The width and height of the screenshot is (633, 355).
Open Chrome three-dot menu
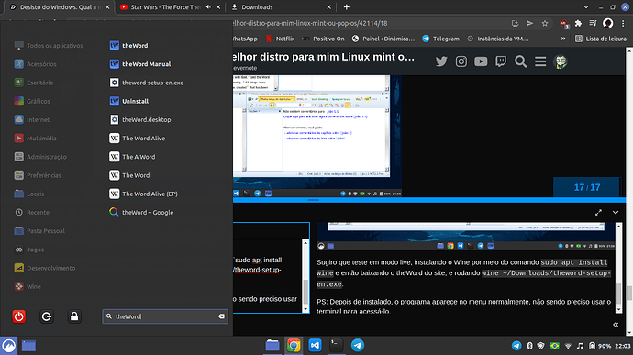click(623, 24)
